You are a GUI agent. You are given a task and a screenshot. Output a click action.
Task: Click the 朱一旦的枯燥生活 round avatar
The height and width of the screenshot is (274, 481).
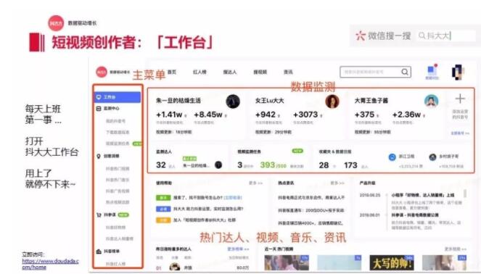233,101
